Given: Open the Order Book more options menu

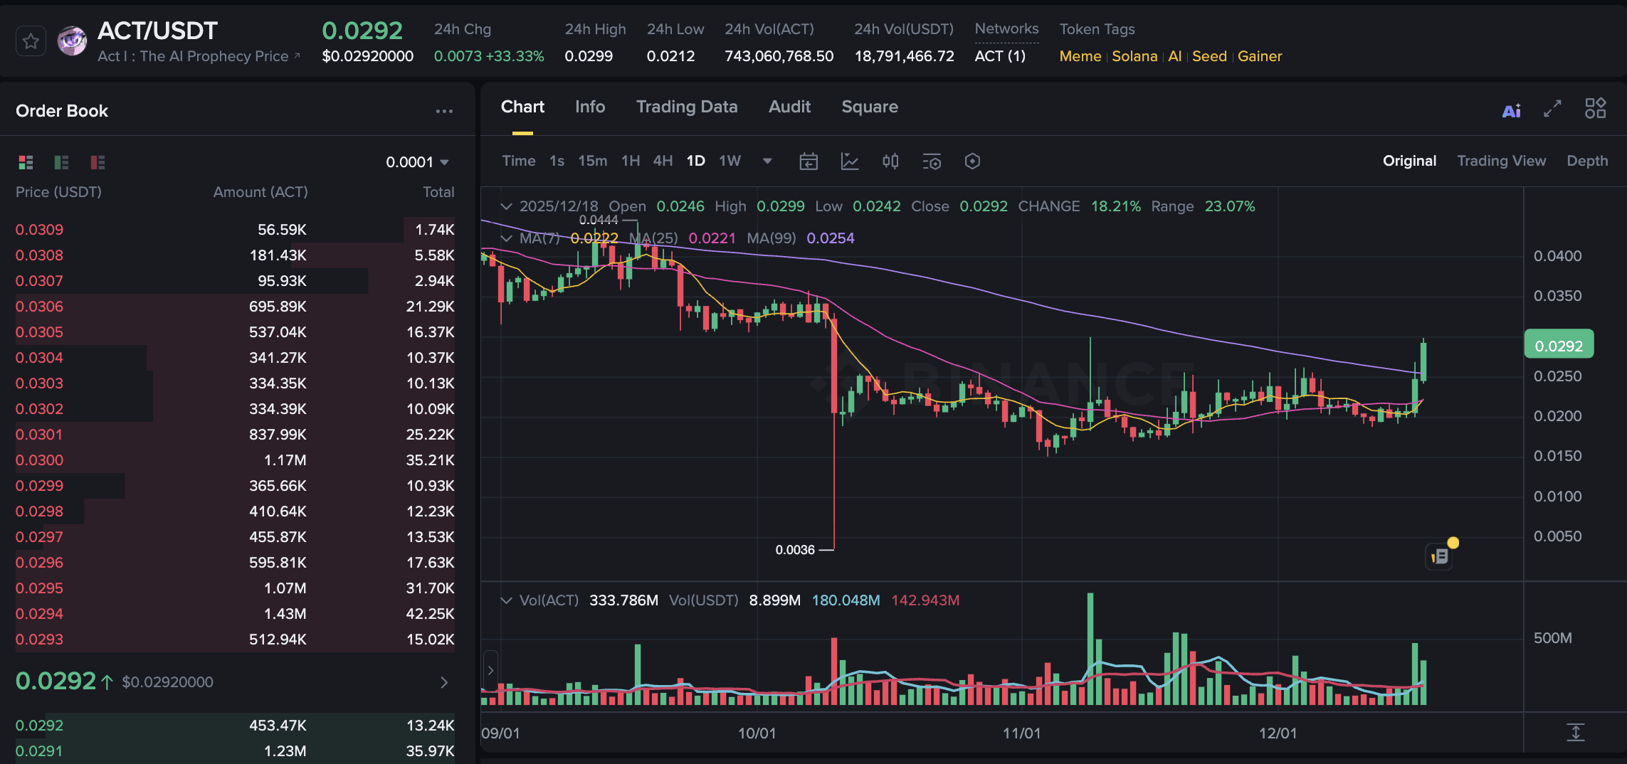Looking at the screenshot, I should pos(444,111).
